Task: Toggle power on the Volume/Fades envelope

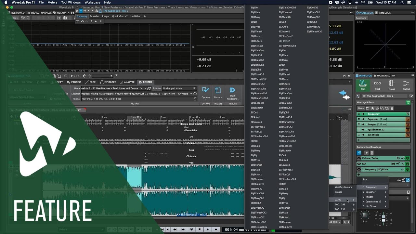Action: pyautogui.click(x=408, y=158)
